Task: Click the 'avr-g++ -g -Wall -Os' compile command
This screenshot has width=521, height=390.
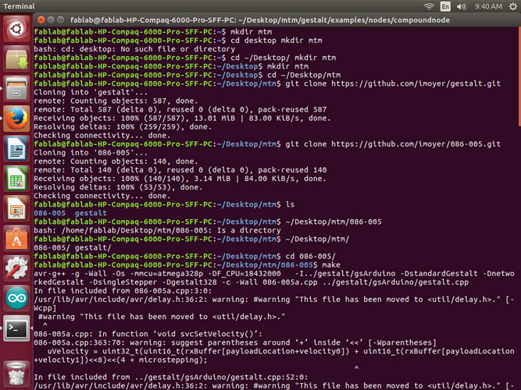Action: (274, 278)
